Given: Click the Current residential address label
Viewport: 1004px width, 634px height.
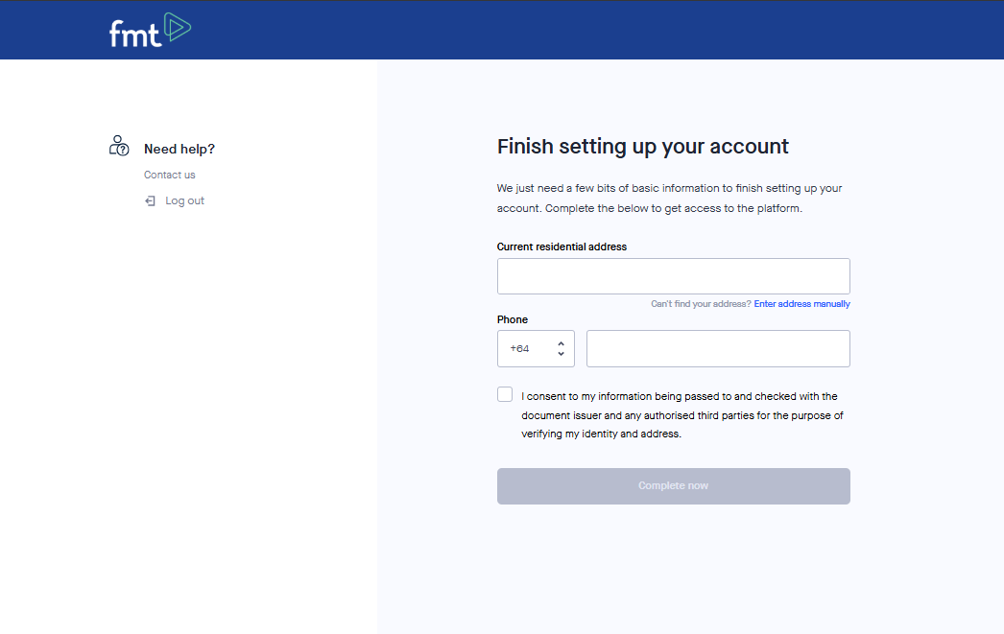Looking at the screenshot, I should click(x=562, y=247).
